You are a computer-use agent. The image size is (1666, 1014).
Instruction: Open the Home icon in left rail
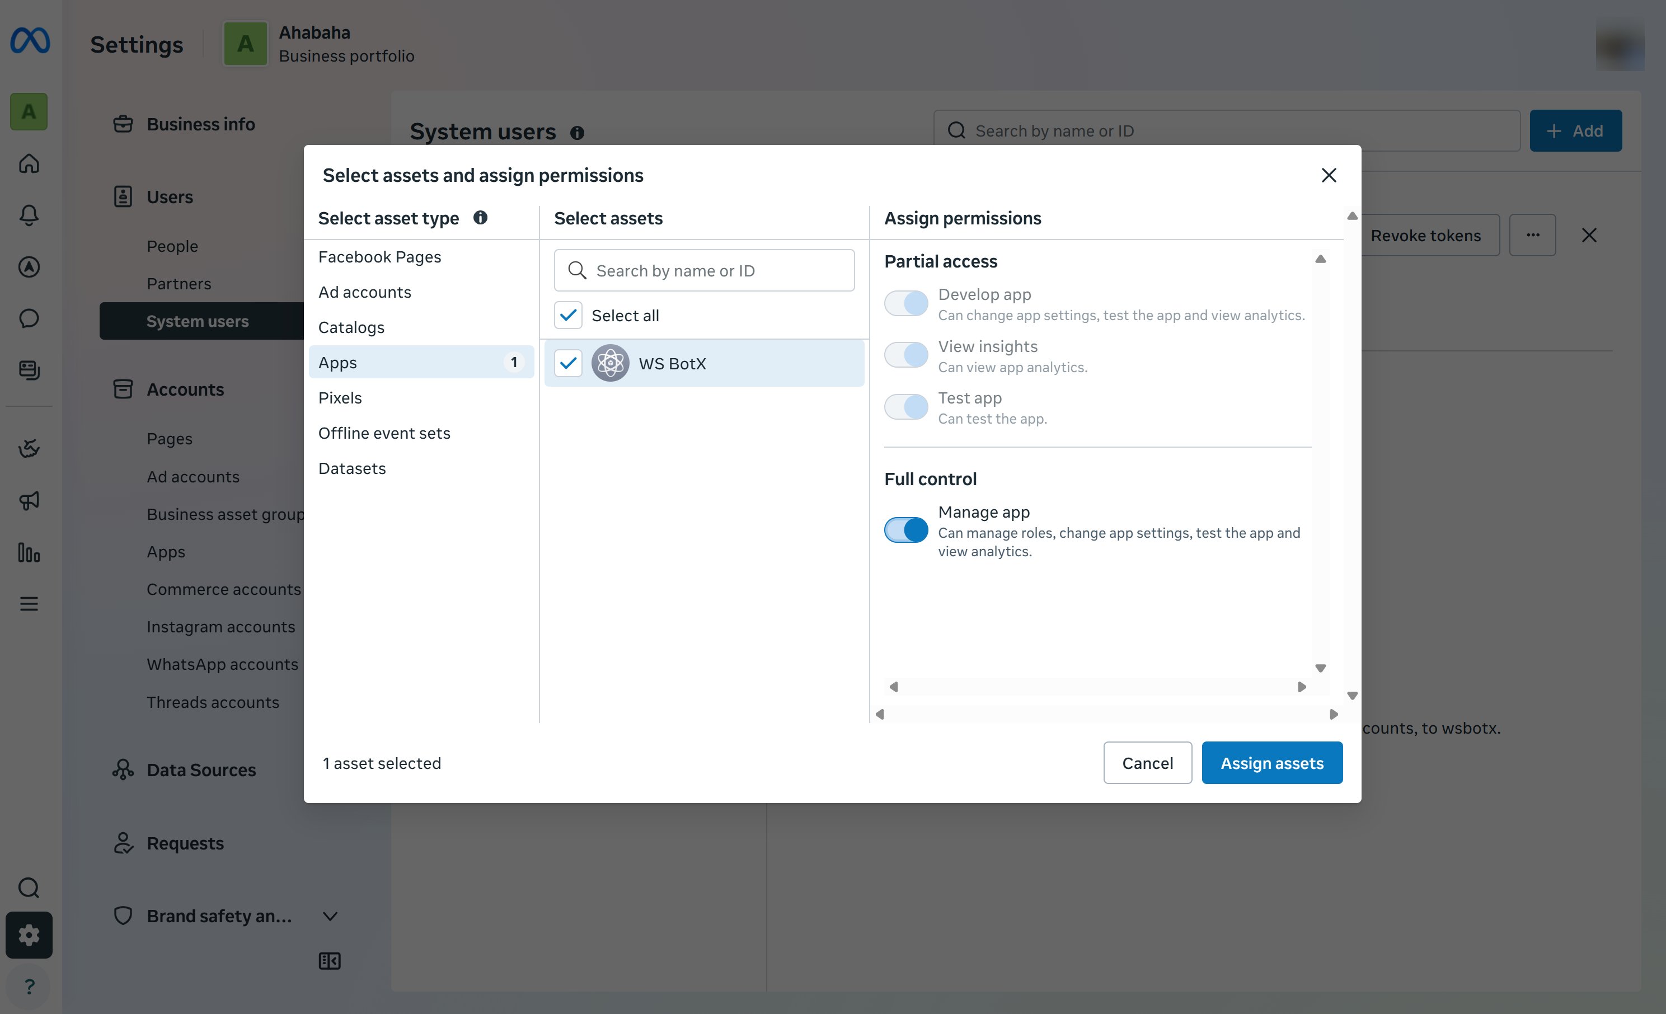click(29, 163)
